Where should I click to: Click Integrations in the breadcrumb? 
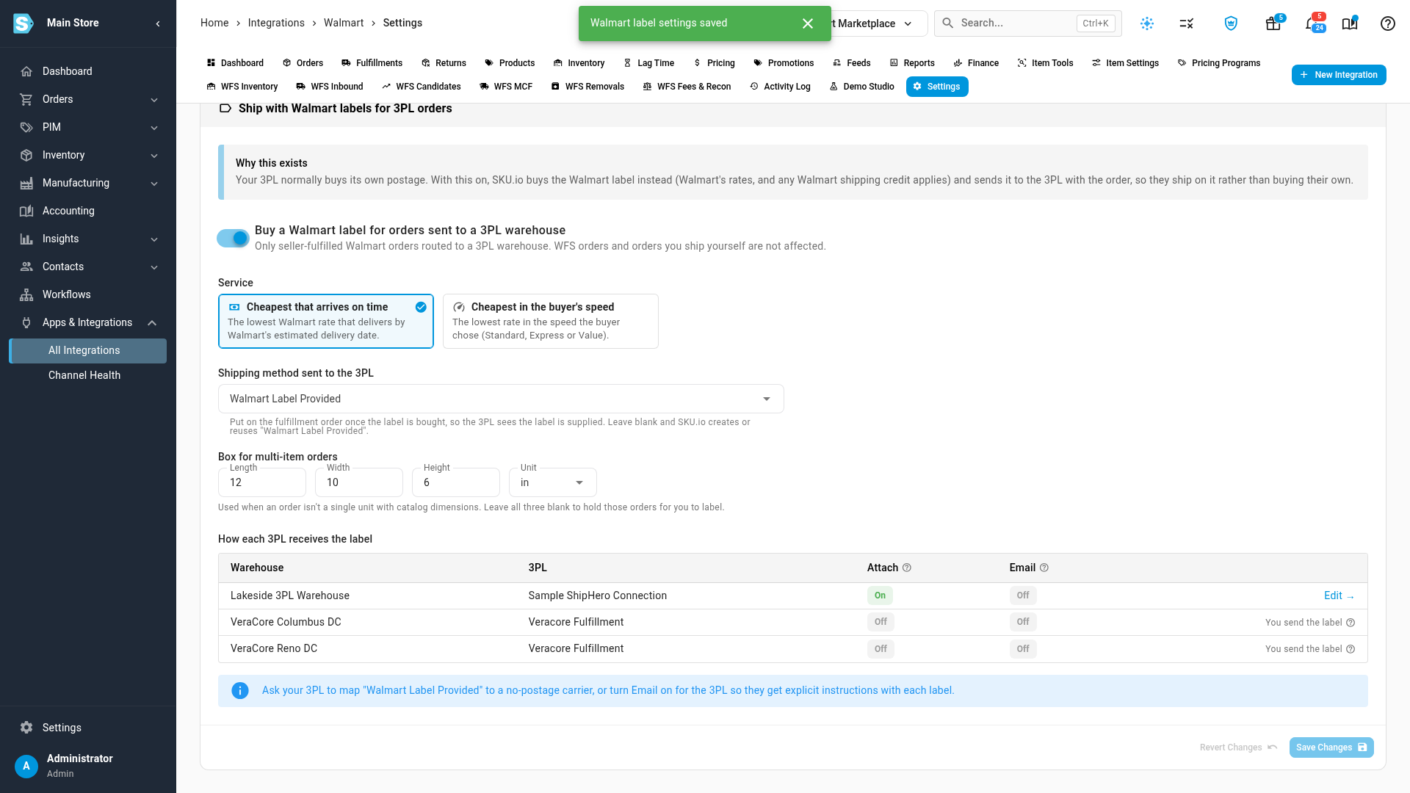pyautogui.click(x=276, y=23)
